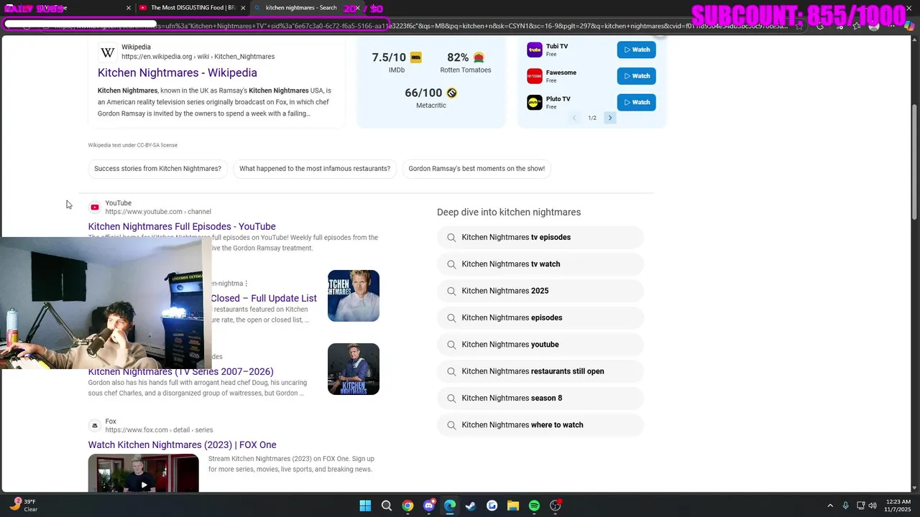920x517 pixels.
Task: Switch to Microsoft Edge in taskbar
Action: pyautogui.click(x=450, y=506)
